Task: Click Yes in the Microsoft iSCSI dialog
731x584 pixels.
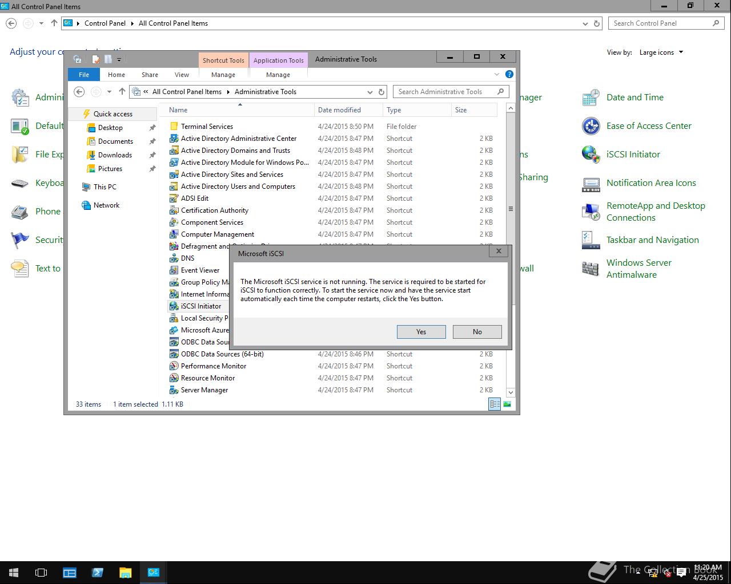Action: [421, 332]
